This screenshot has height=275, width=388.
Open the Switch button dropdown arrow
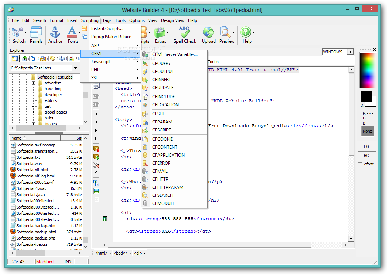point(25,33)
